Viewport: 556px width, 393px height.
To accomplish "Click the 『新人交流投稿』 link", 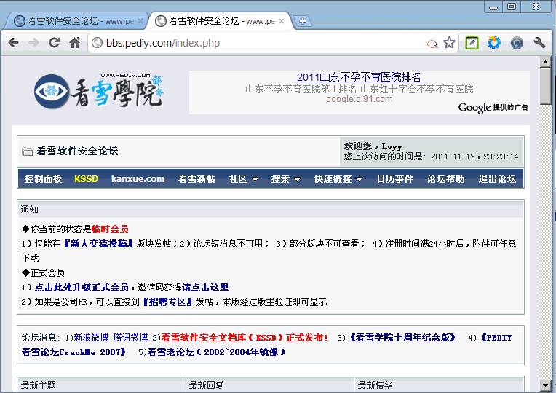I will click(x=98, y=244).
